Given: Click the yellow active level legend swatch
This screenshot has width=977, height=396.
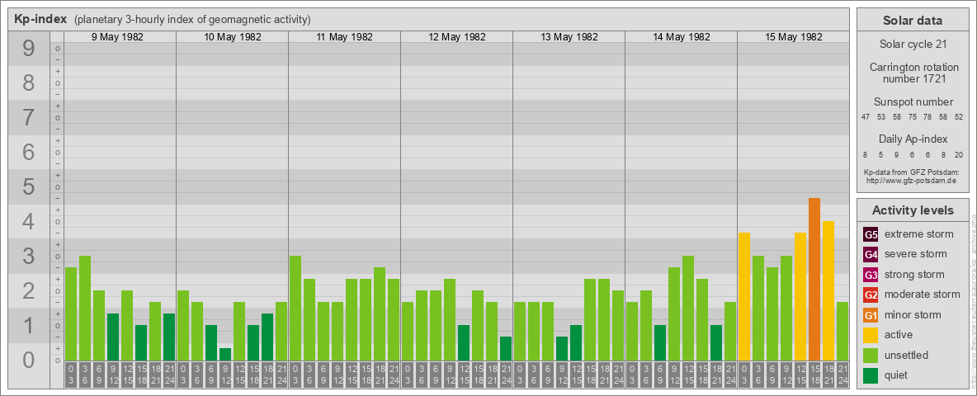Looking at the screenshot, I should click(x=871, y=335).
